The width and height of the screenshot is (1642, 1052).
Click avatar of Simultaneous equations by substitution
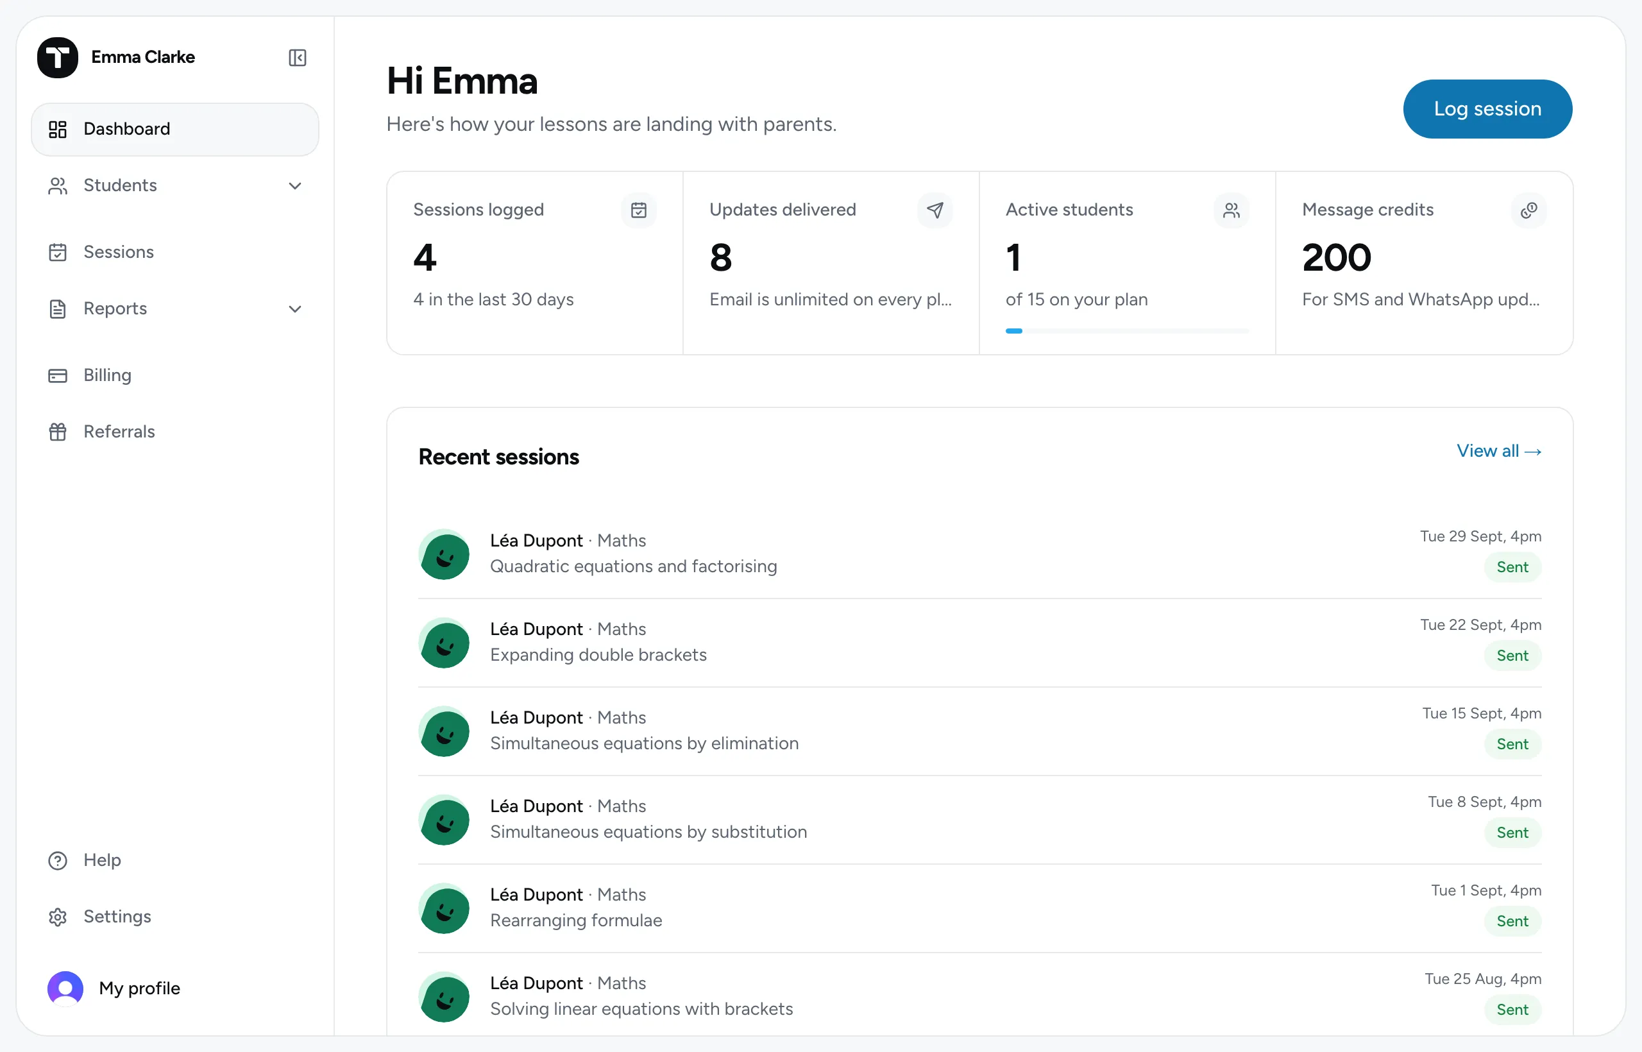click(444, 820)
